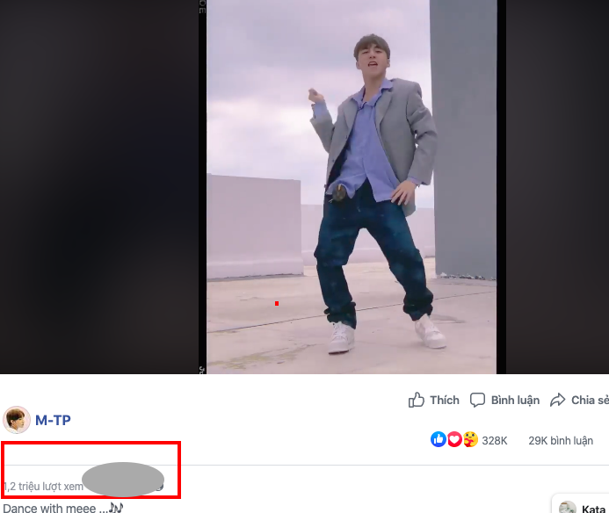Click the music notes emoji in caption
The image size is (609, 513).
(116, 508)
